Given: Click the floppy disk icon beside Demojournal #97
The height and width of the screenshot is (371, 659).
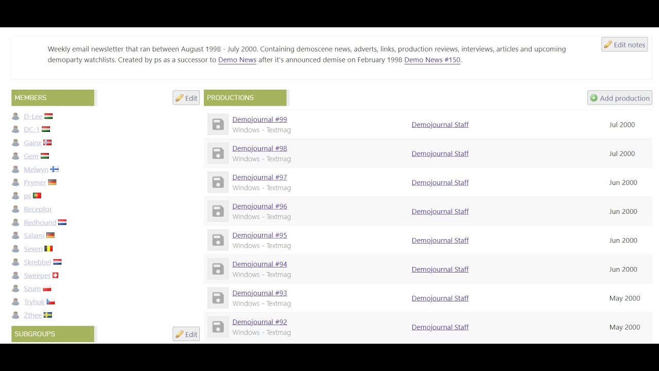Looking at the screenshot, I should click(218, 182).
